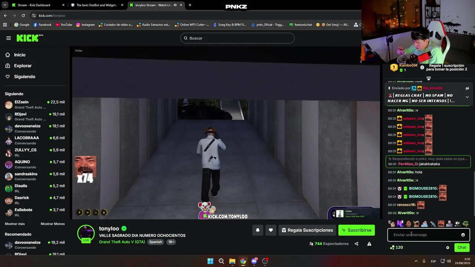The width and height of the screenshot is (475, 267).
Task: Expand the pinned REGLAS CHAT message
Action: click(467, 97)
